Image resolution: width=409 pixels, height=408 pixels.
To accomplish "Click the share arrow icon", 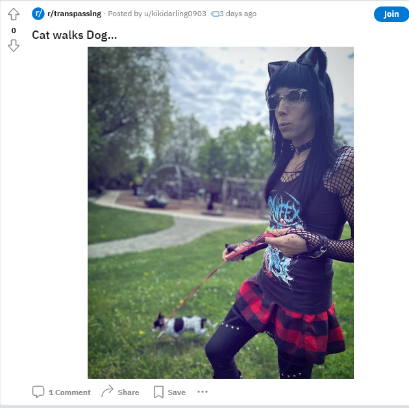I will click(x=107, y=391).
